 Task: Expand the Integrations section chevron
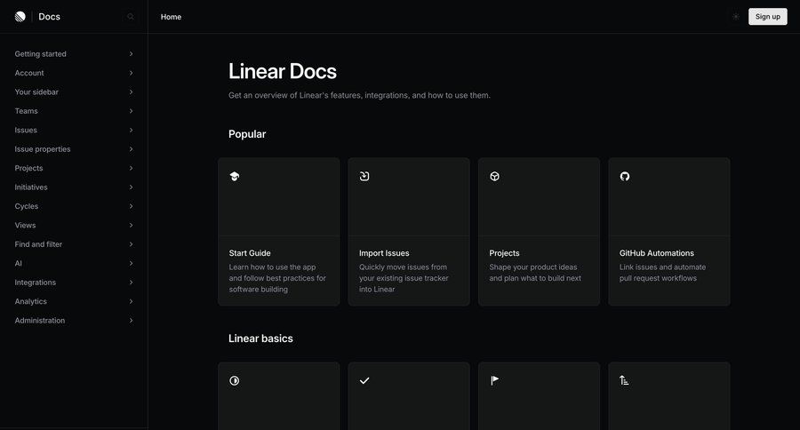(x=132, y=283)
